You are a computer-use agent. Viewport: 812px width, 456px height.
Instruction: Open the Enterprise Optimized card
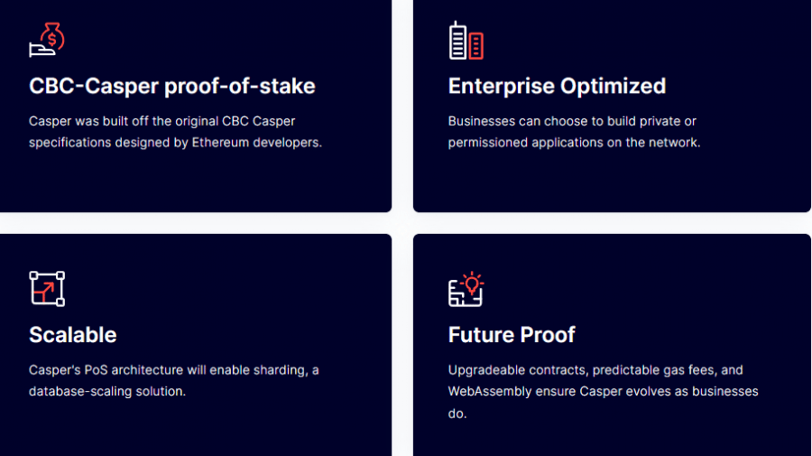pyautogui.click(x=612, y=106)
